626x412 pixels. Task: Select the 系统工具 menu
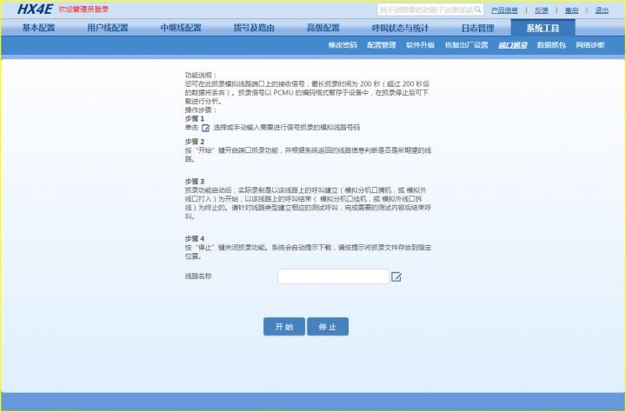pos(543,28)
